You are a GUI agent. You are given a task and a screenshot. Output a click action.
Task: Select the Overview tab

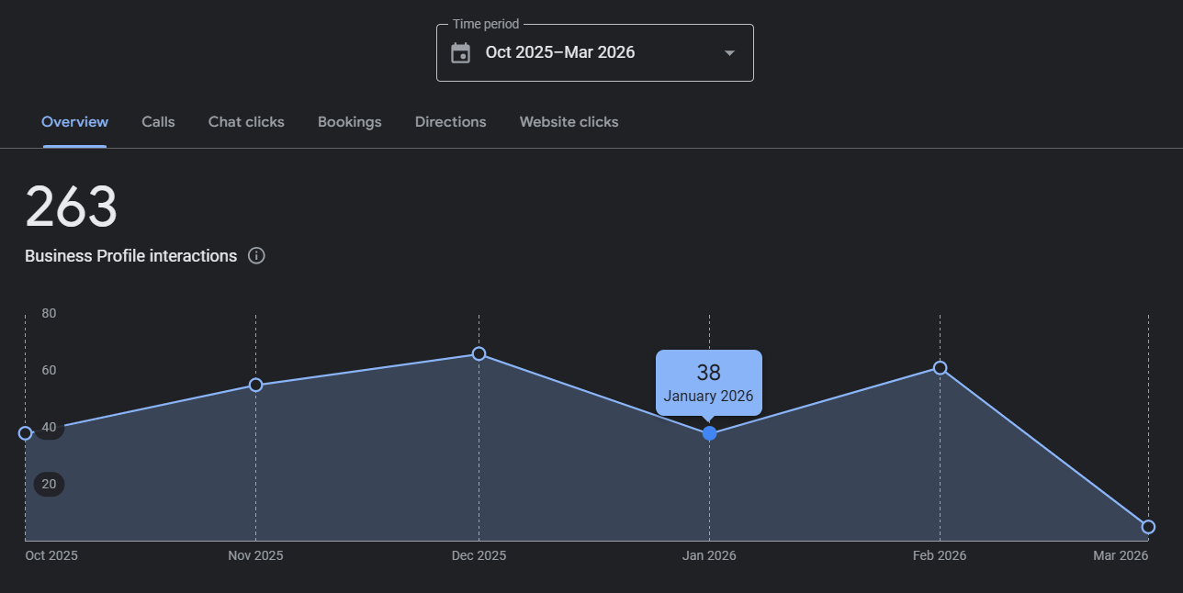(74, 122)
